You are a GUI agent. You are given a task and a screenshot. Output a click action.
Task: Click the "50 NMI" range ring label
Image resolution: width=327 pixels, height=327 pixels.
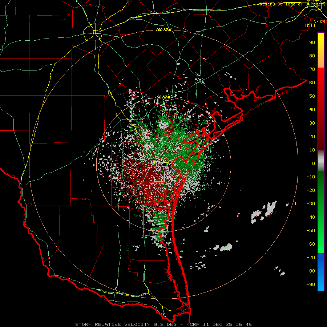pyautogui.click(x=164, y=97)
